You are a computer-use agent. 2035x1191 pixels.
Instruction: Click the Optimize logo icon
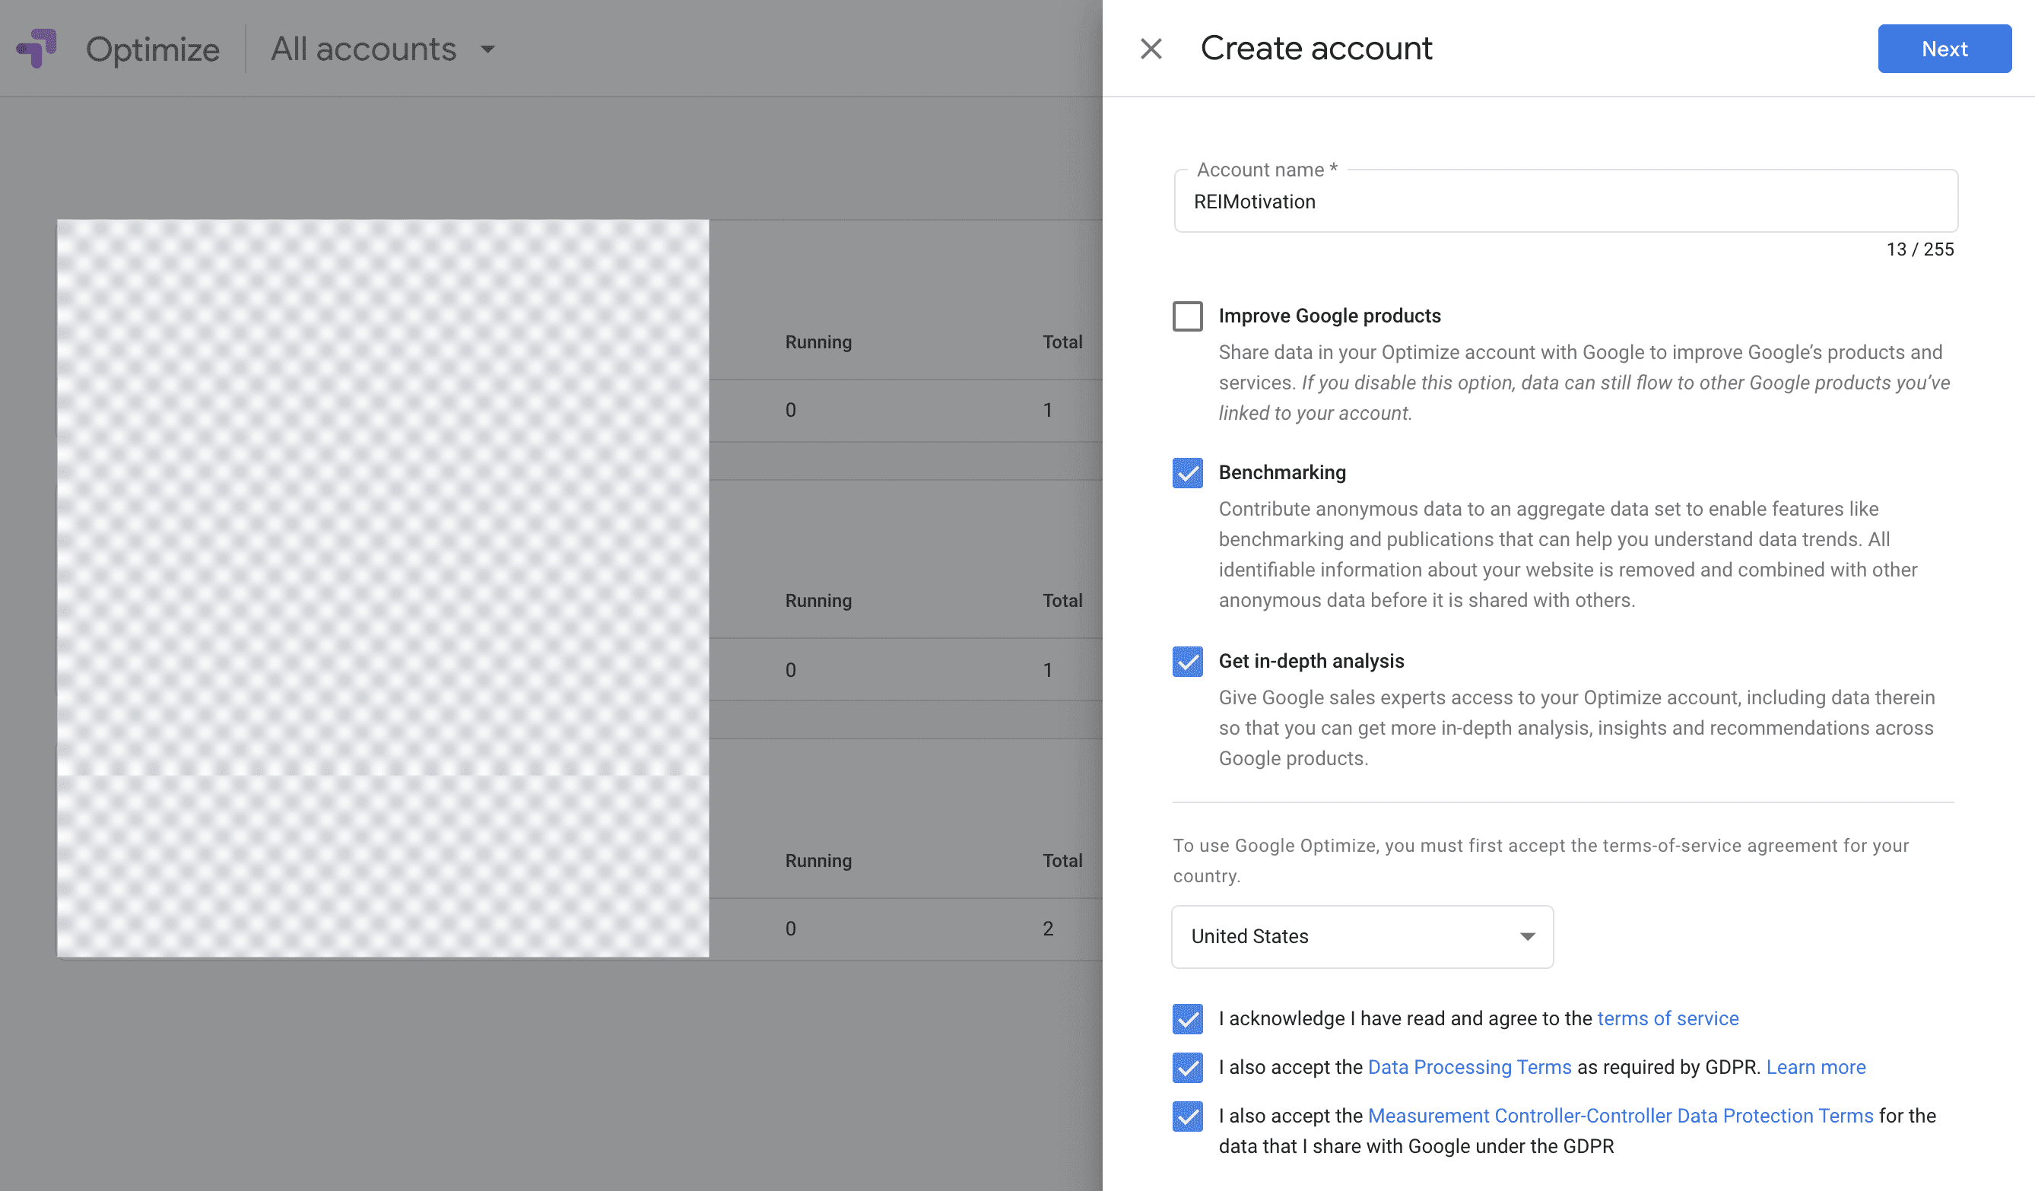[x=37, y=49]
